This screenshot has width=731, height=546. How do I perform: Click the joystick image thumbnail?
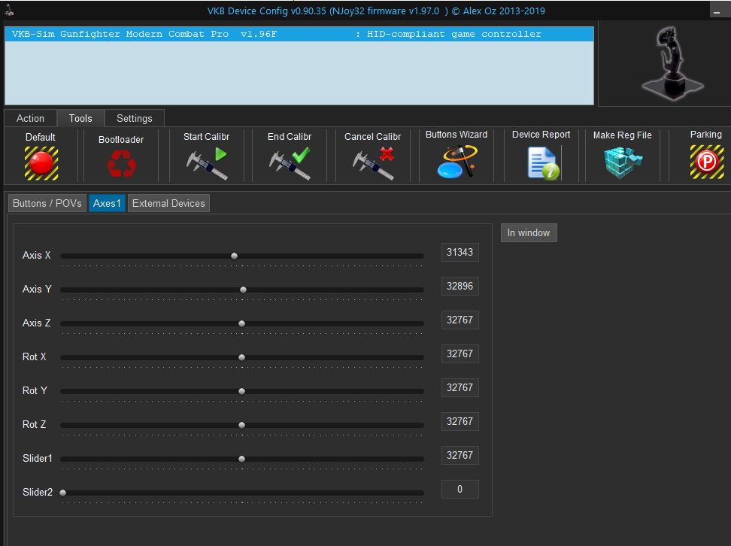663,63
